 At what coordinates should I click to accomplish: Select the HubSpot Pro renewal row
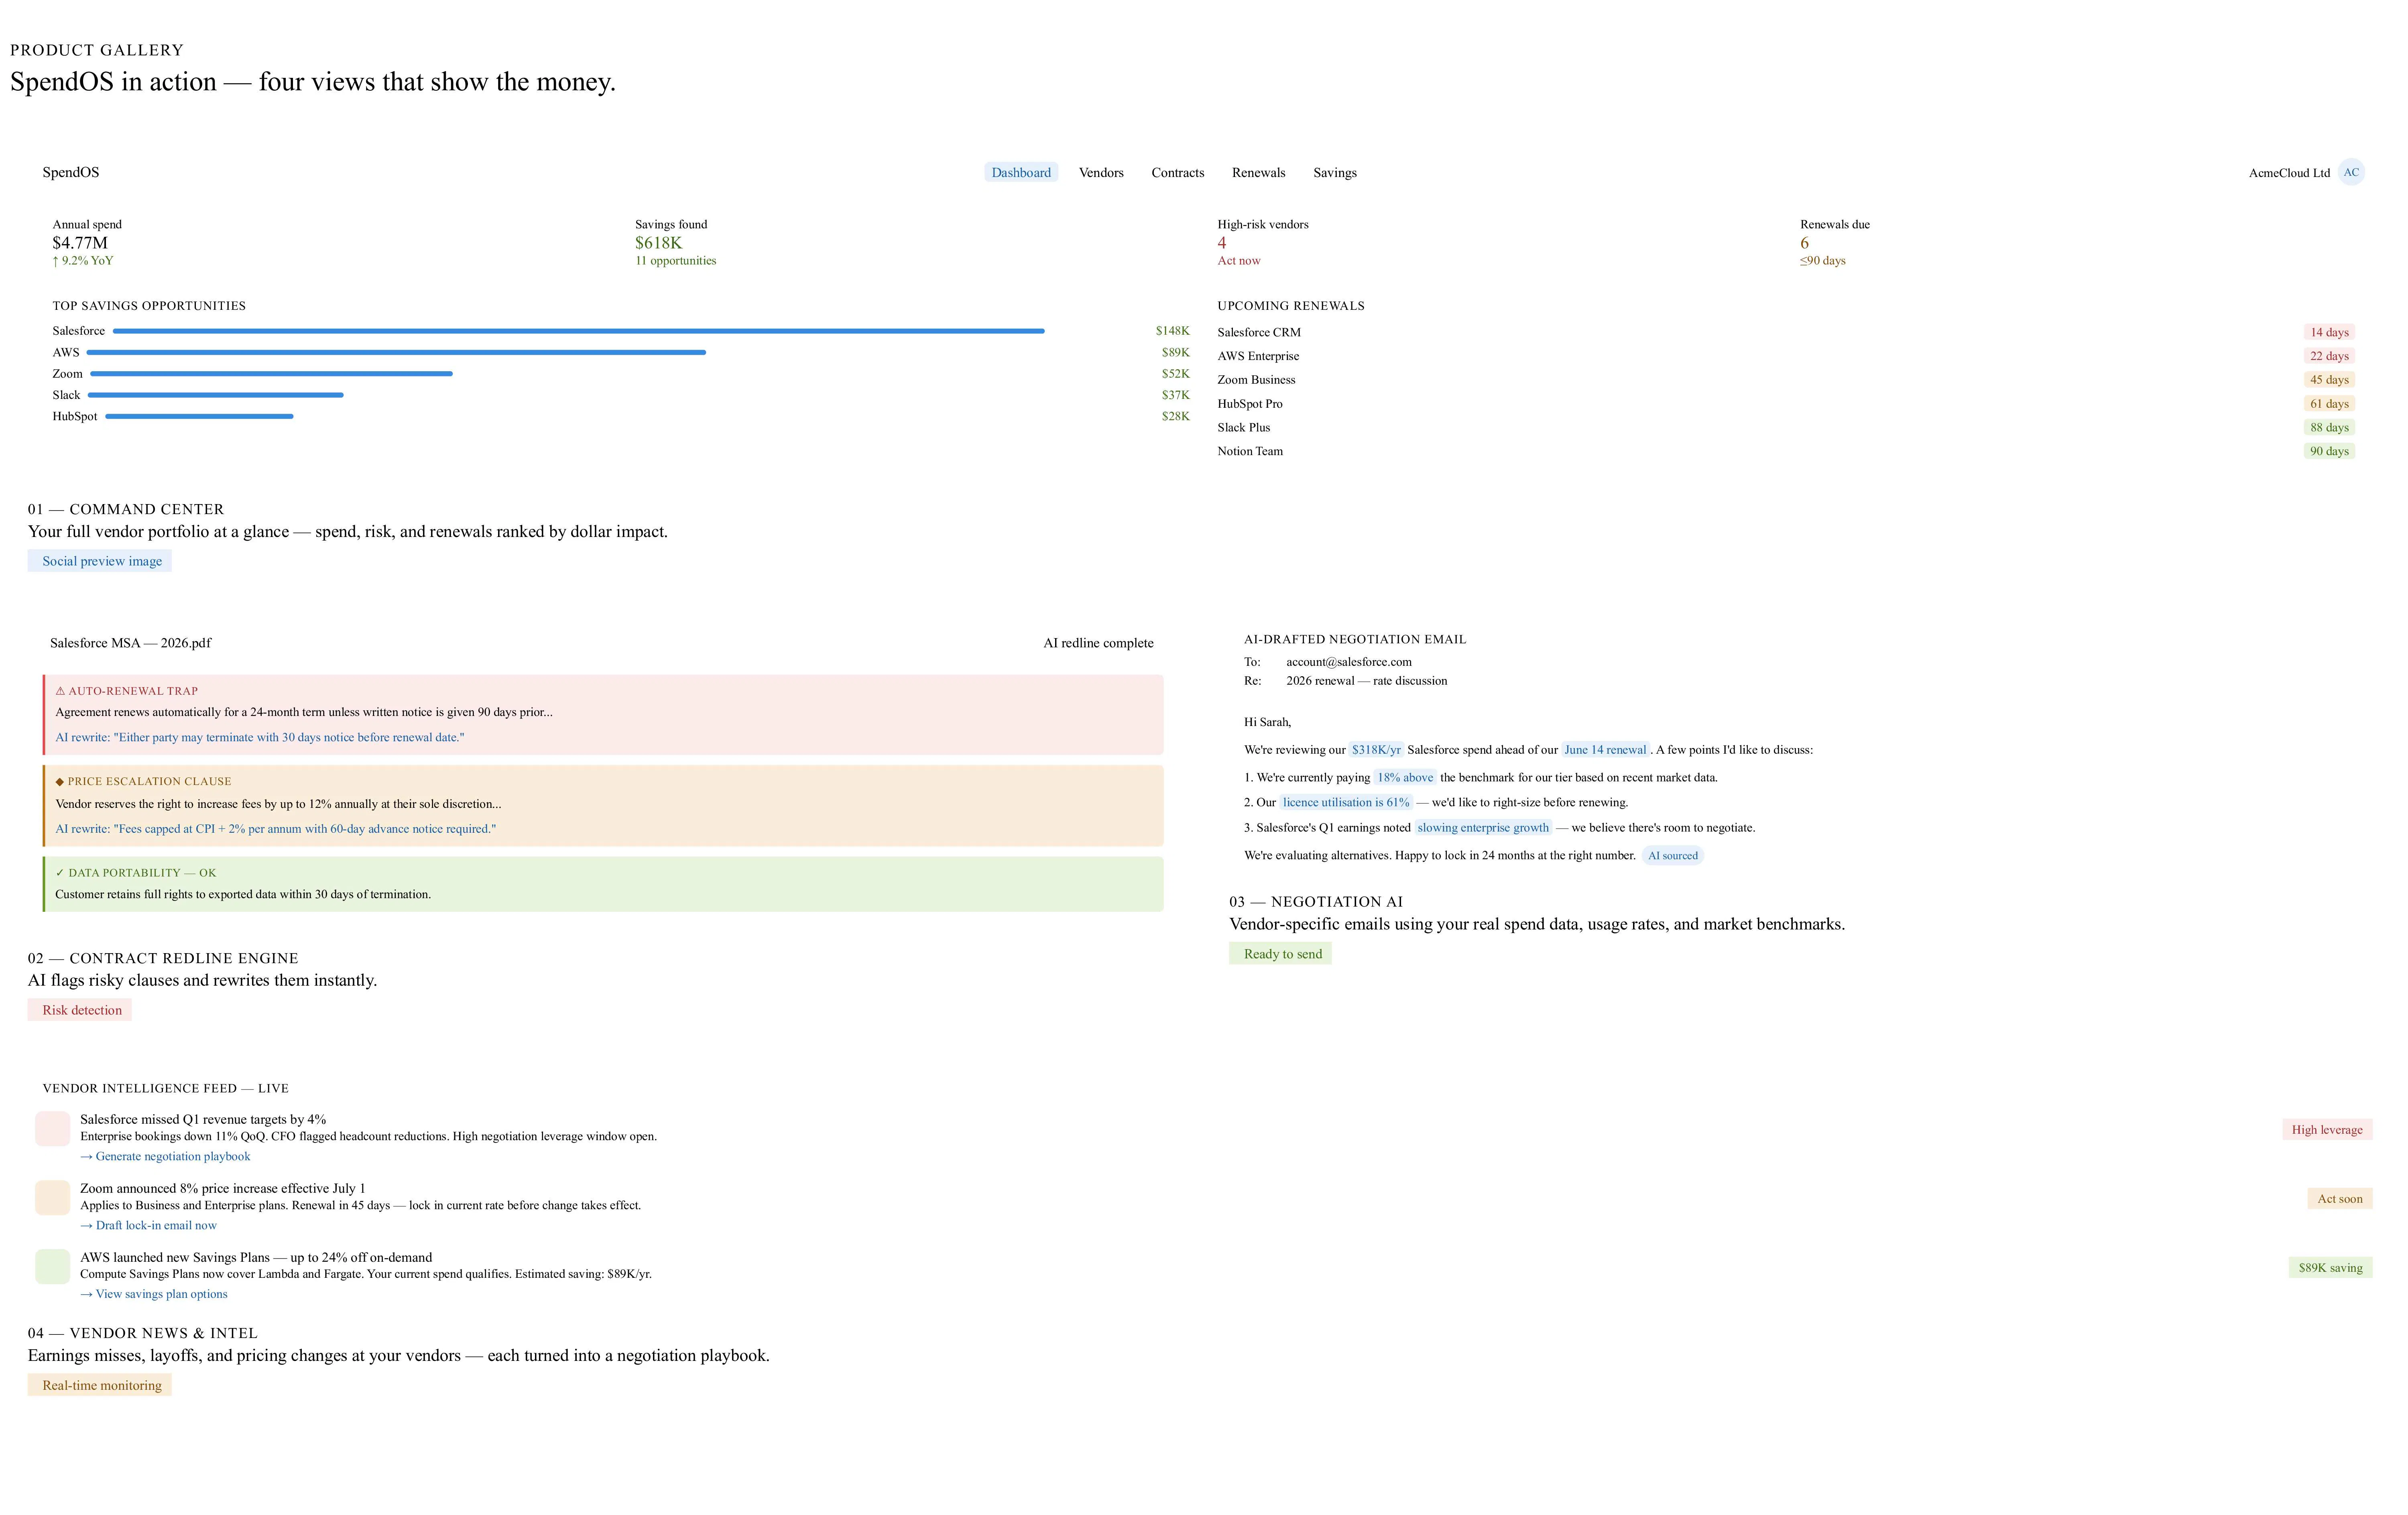pyautogui.click(x=1786, y=404)
